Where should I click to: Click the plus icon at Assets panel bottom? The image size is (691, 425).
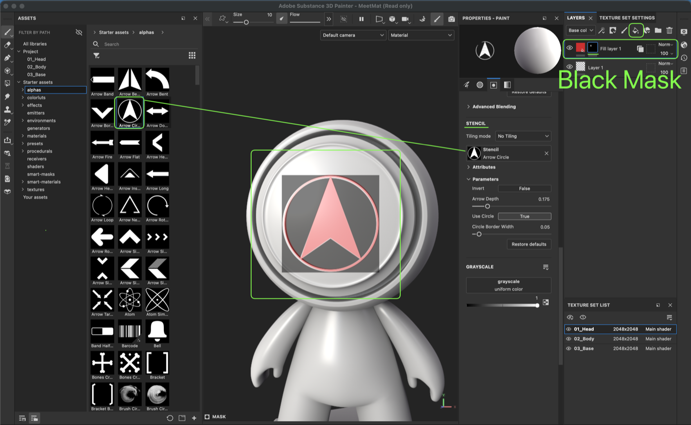click(194, 418)
